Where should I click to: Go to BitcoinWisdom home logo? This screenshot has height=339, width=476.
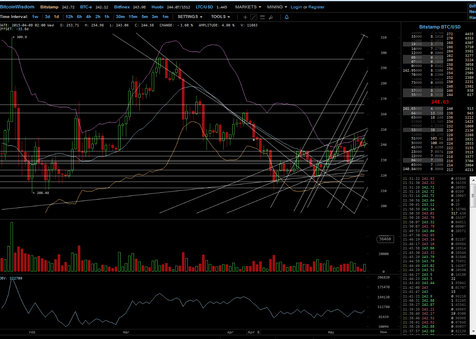click(17, 7)
